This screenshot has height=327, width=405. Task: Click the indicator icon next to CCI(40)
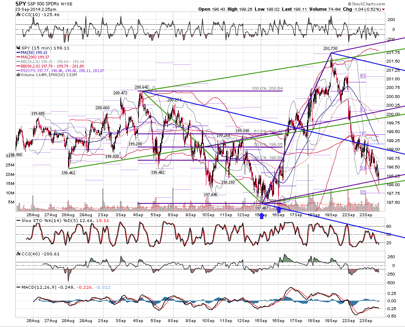click(x=18, y=254)
